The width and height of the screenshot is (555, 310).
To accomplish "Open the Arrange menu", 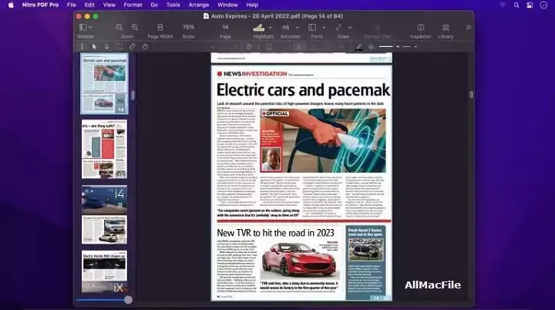I will 199,5.
